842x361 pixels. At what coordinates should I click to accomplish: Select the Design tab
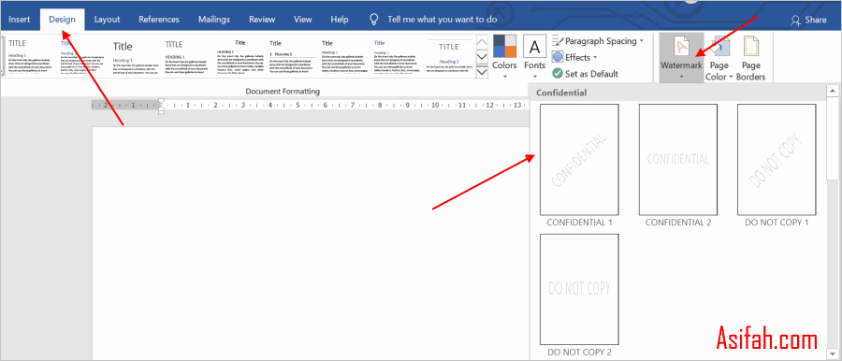pos(63,20)
